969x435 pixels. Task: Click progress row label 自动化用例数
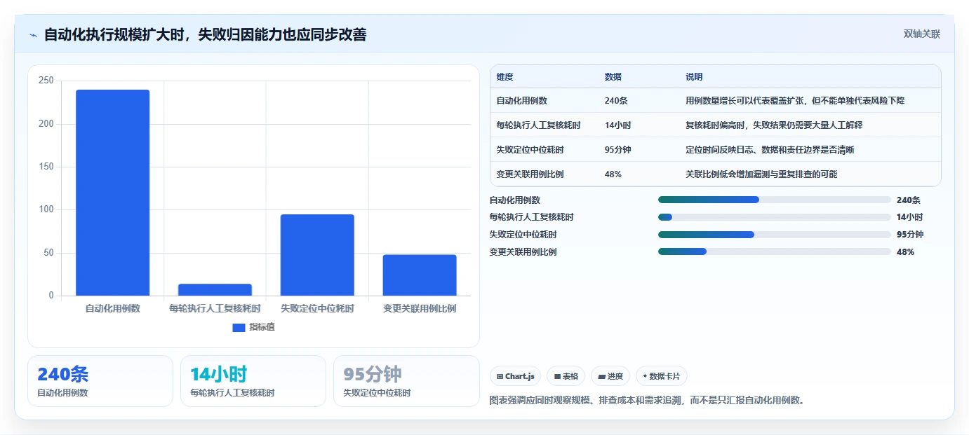(515, 200)
